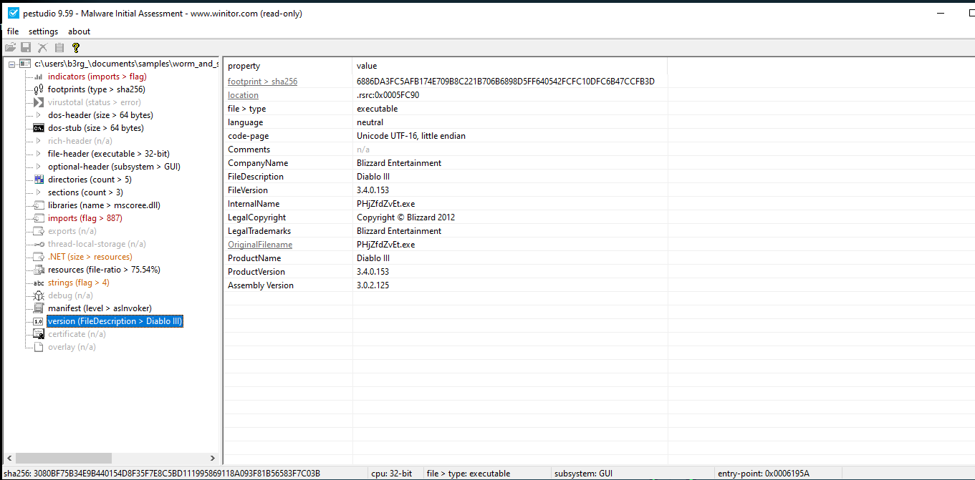This screenshot has height=480, width=975.
Task: Expand the optional-header node
Action: 39,167
